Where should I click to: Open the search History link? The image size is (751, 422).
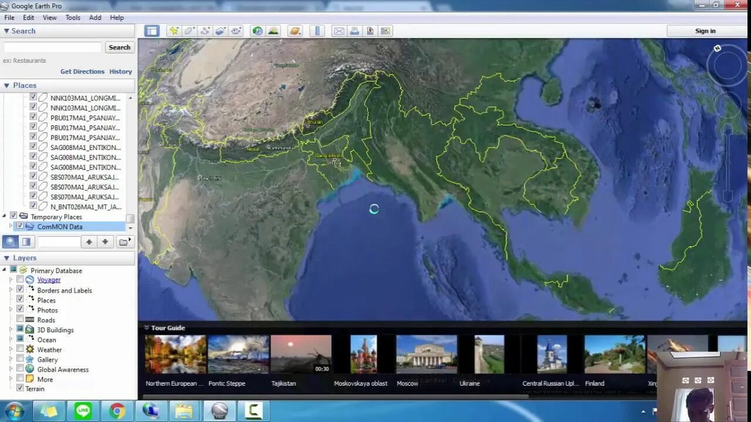(x=120, y=72)
